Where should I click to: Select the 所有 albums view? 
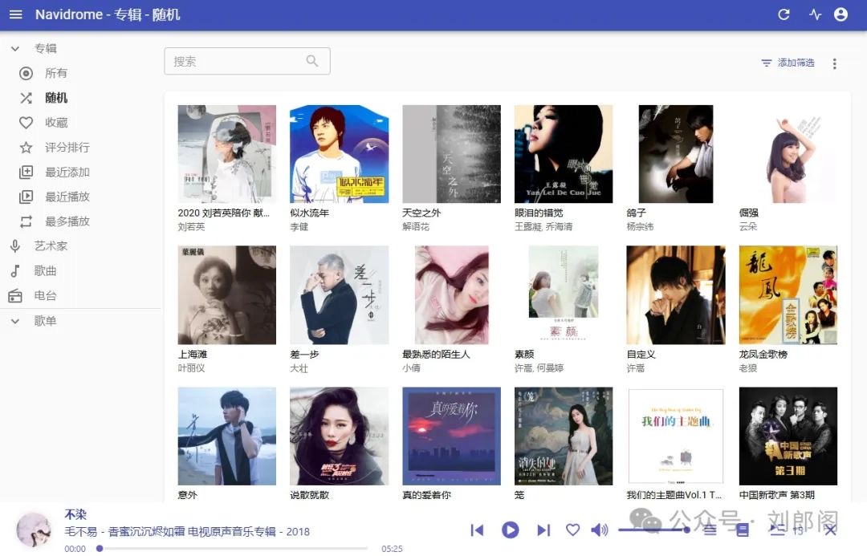click(55, 73)
